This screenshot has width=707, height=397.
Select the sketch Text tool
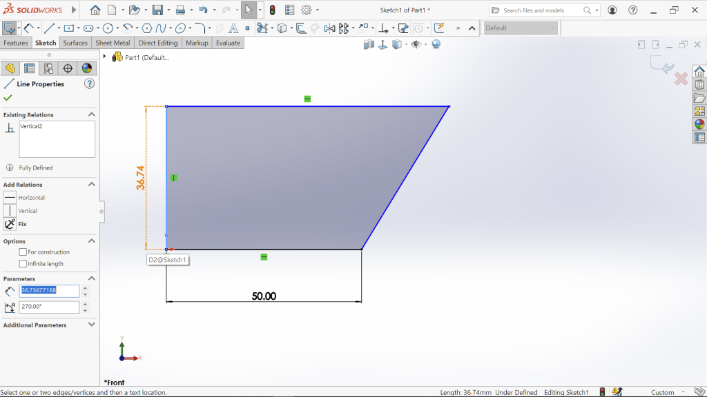click(233, 28)
